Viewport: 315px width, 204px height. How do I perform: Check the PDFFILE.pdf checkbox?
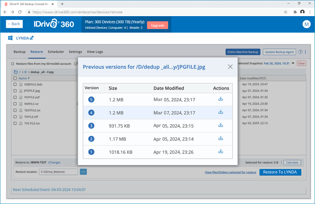point(15,97)
